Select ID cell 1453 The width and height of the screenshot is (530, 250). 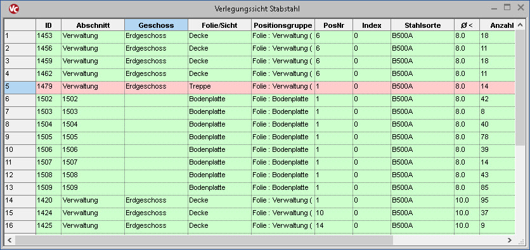tap(49, 37)
